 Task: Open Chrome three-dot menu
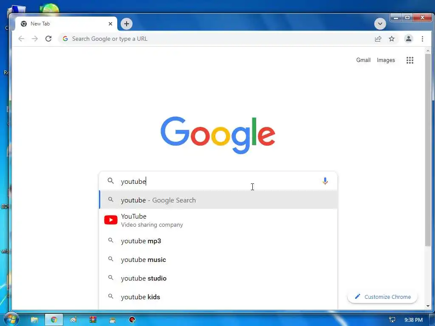(x=422, y=39)
